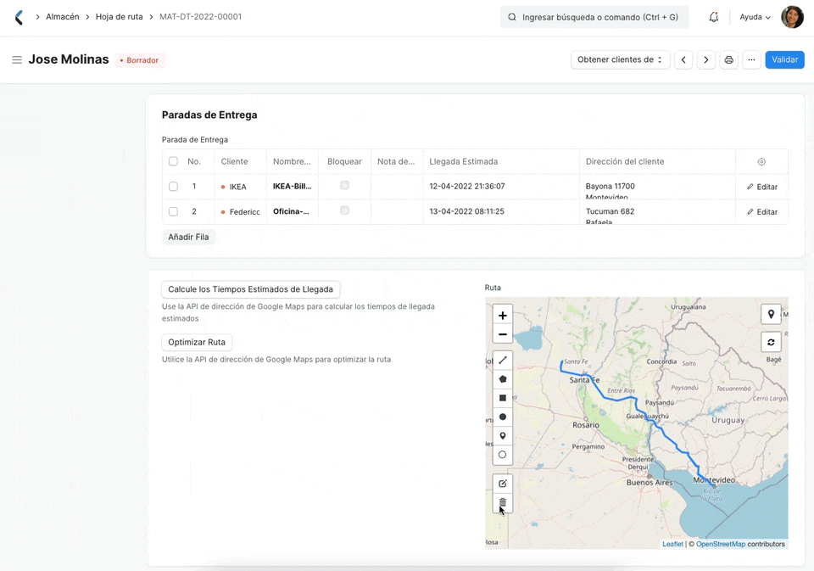Open the Leaflet link
The image size is (814, 571).
pyautogui.click(x=672, y=544)
